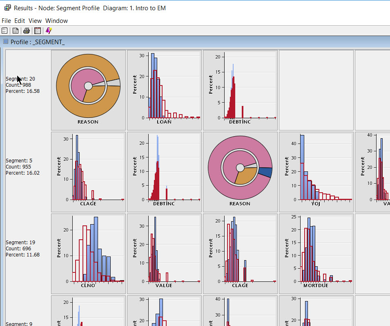Screen dimensions: 390x326
Task: Print the results using printer icon
Action: pyautogui.click(x=27, y=31)
